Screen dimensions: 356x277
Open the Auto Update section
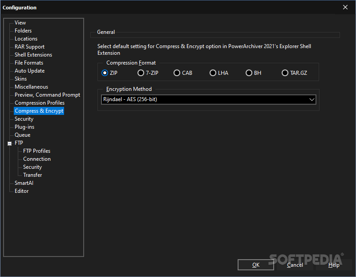tap(29, 71)
